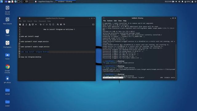The height and width of the screenshot is (111, 197).
Task: Open the Kali applications menu in panel
Action: [2, 2]
